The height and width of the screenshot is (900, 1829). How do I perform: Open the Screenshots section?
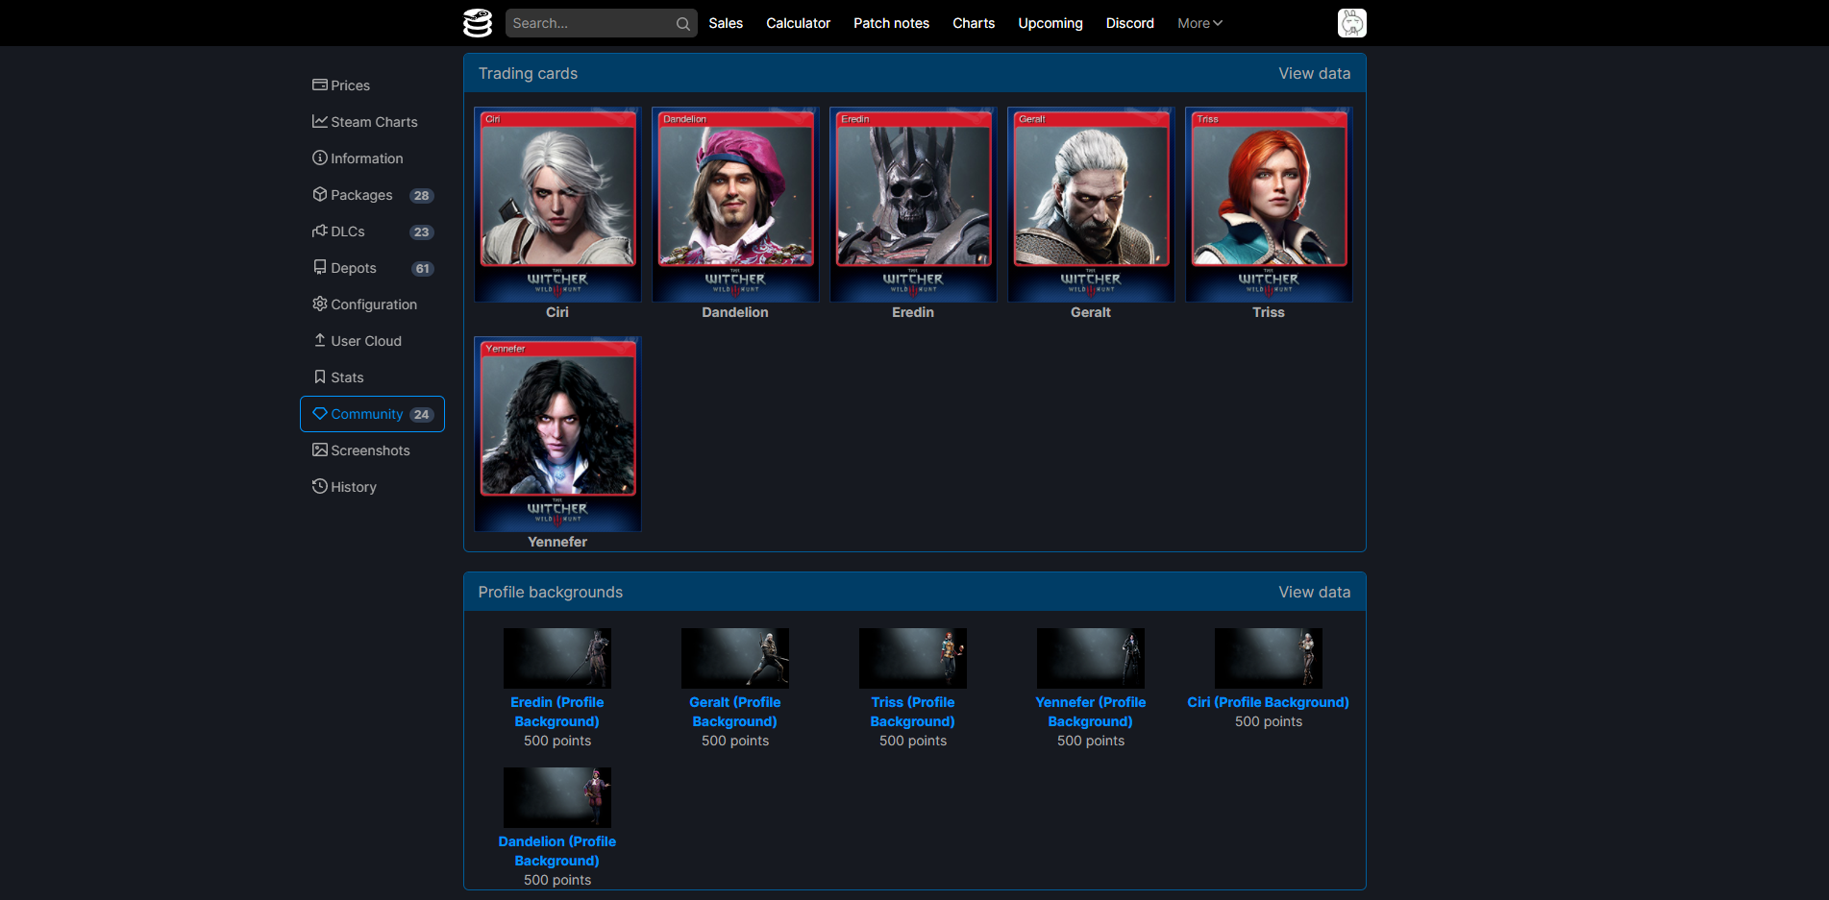point(372,450)
